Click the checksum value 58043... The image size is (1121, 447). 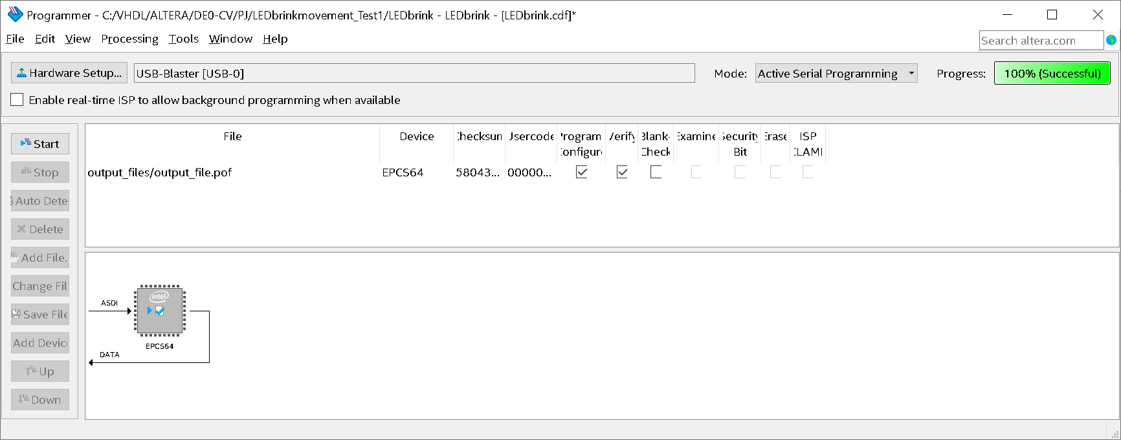point(478,172)
